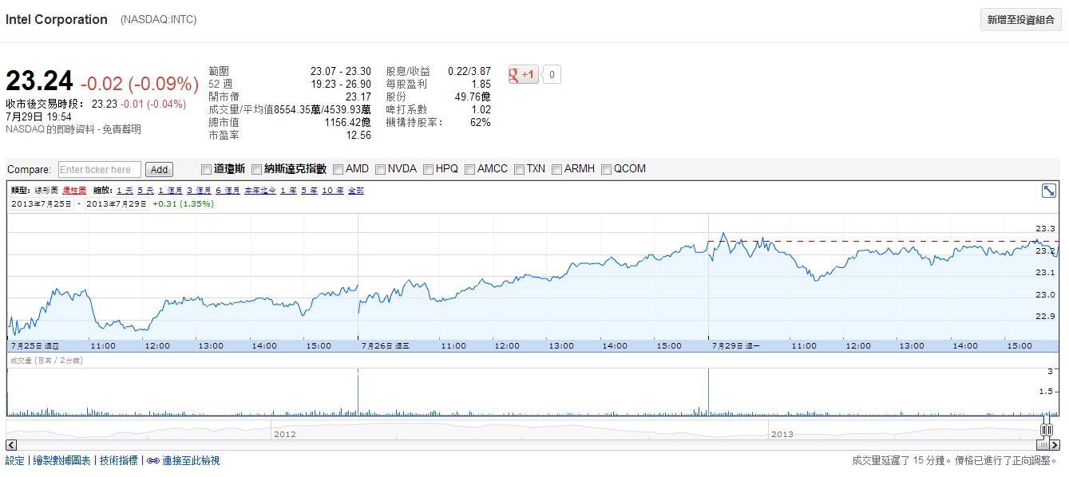This screenshot has height=477, width=1069.
Task: Zoom chart to 本年迄今
Action: pyautogui.click(x=260, y=191)
